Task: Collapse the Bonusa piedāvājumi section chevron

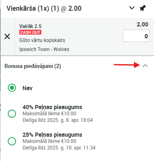Action: tap(145, 66)
